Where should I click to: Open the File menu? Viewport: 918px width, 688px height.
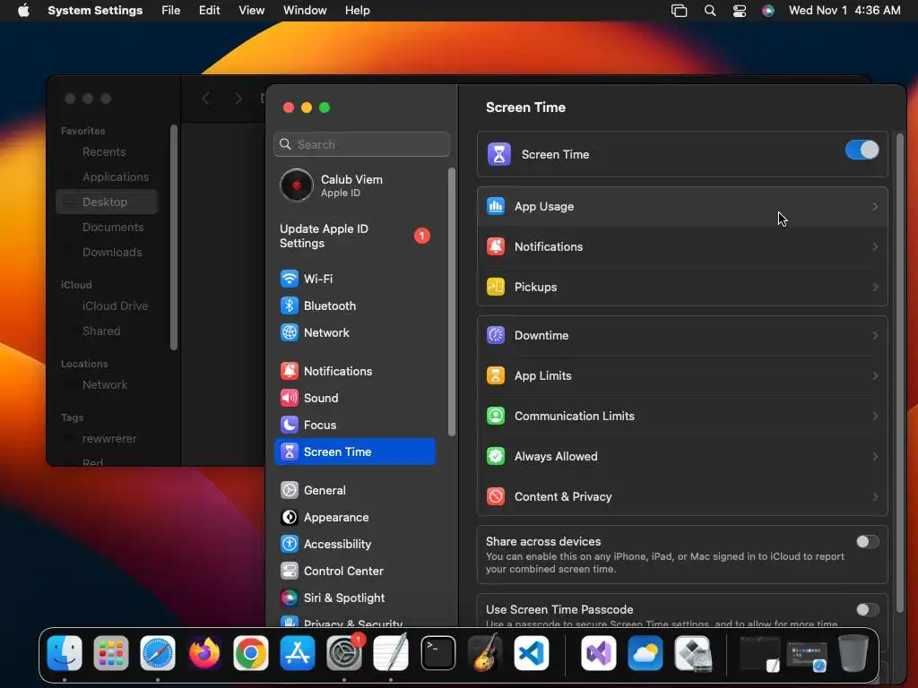click(x=171, y=11)
